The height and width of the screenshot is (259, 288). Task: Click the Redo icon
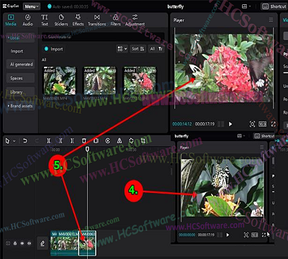[x=37, y=141]
